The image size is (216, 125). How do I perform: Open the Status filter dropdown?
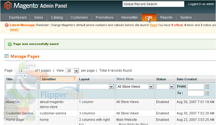pyautogui.click(x=165, y=87)
